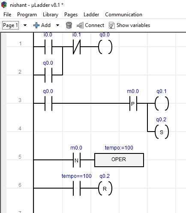Select the q0.0 contact on rung 3

48,103
